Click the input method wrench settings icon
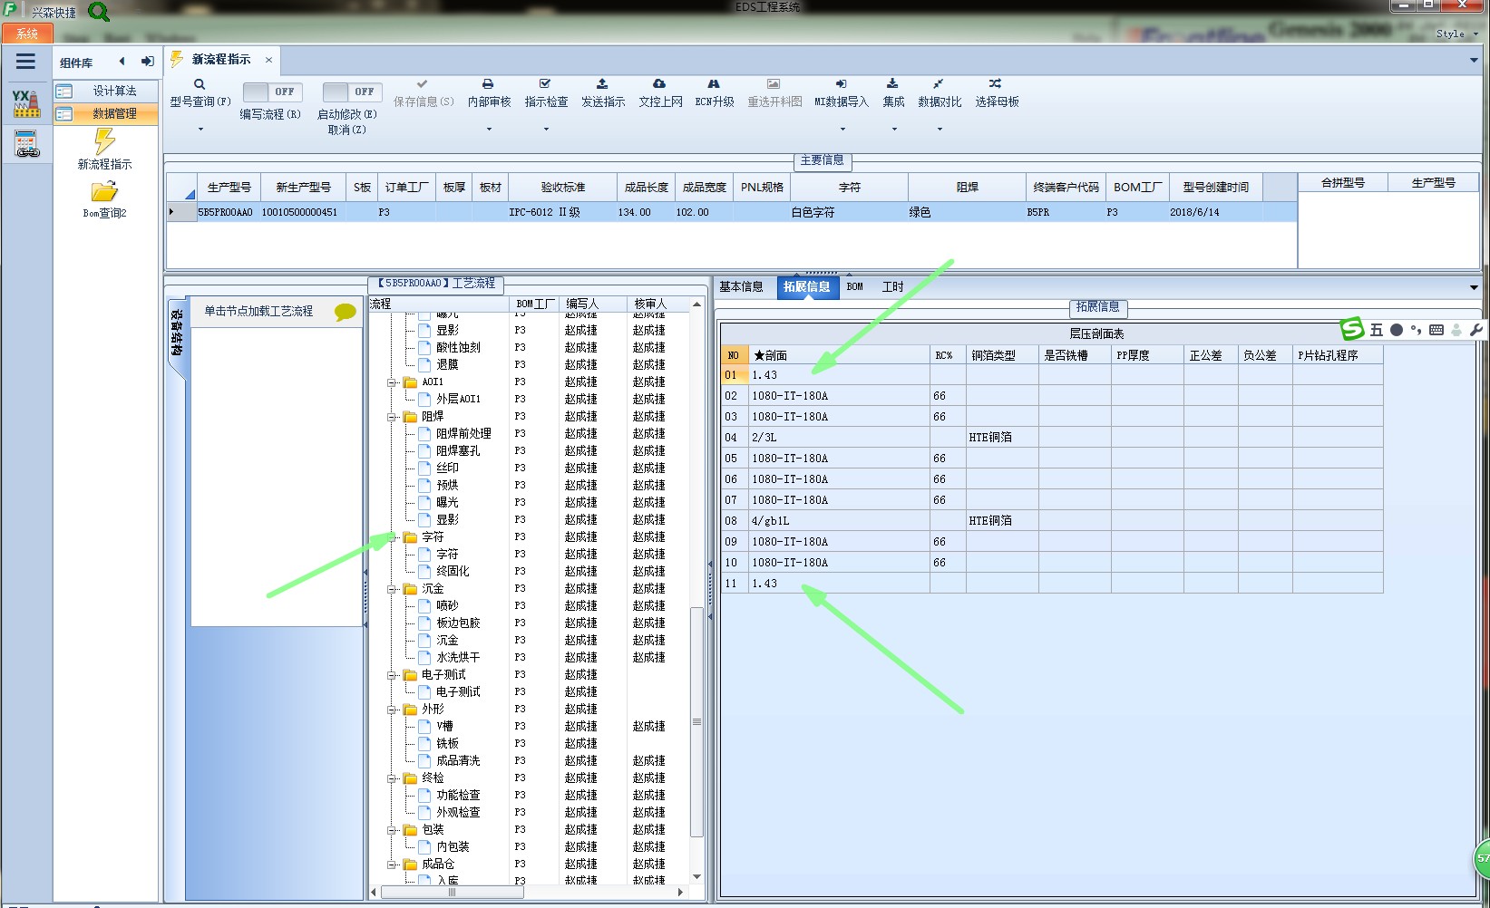Screen dimensions: 1490x908 (x=1475, y=330)
